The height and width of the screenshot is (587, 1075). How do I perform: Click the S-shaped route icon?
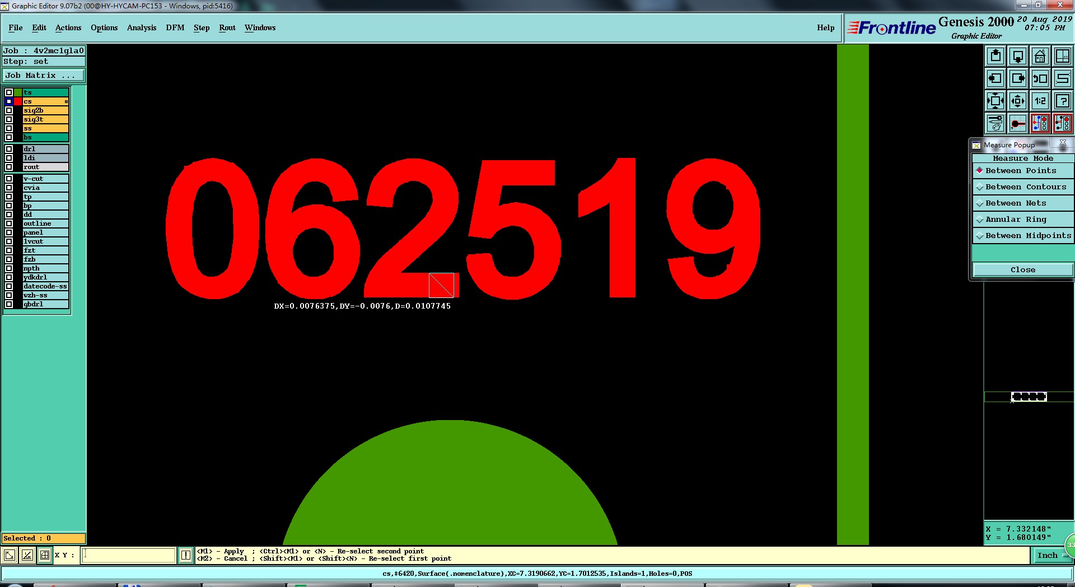click(1063, 78)
